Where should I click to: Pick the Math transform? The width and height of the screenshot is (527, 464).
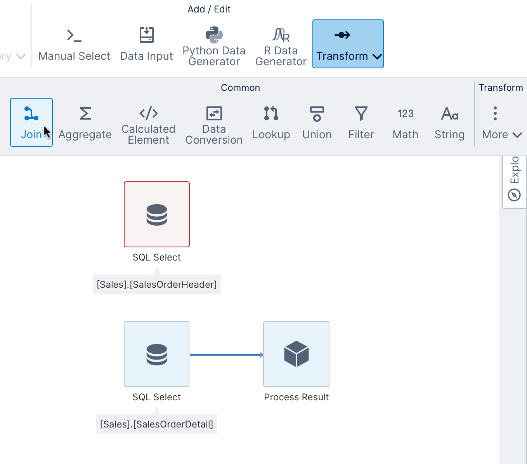[x=406, y=122]
